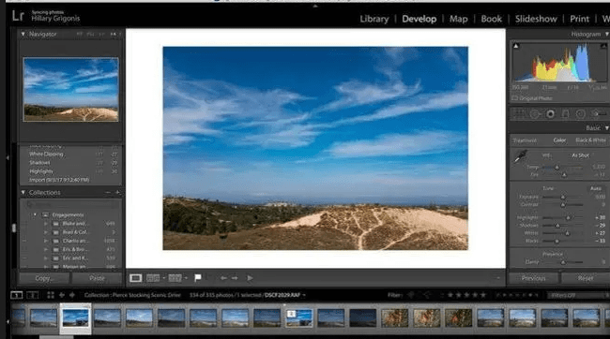Collapse the Navigator panel
The width and height of the screenshot is (610, 339).
pos(23,34)
